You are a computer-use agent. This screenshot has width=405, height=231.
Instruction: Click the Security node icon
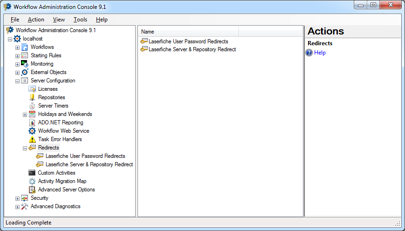pyautogui.click(x=25, y=198)
